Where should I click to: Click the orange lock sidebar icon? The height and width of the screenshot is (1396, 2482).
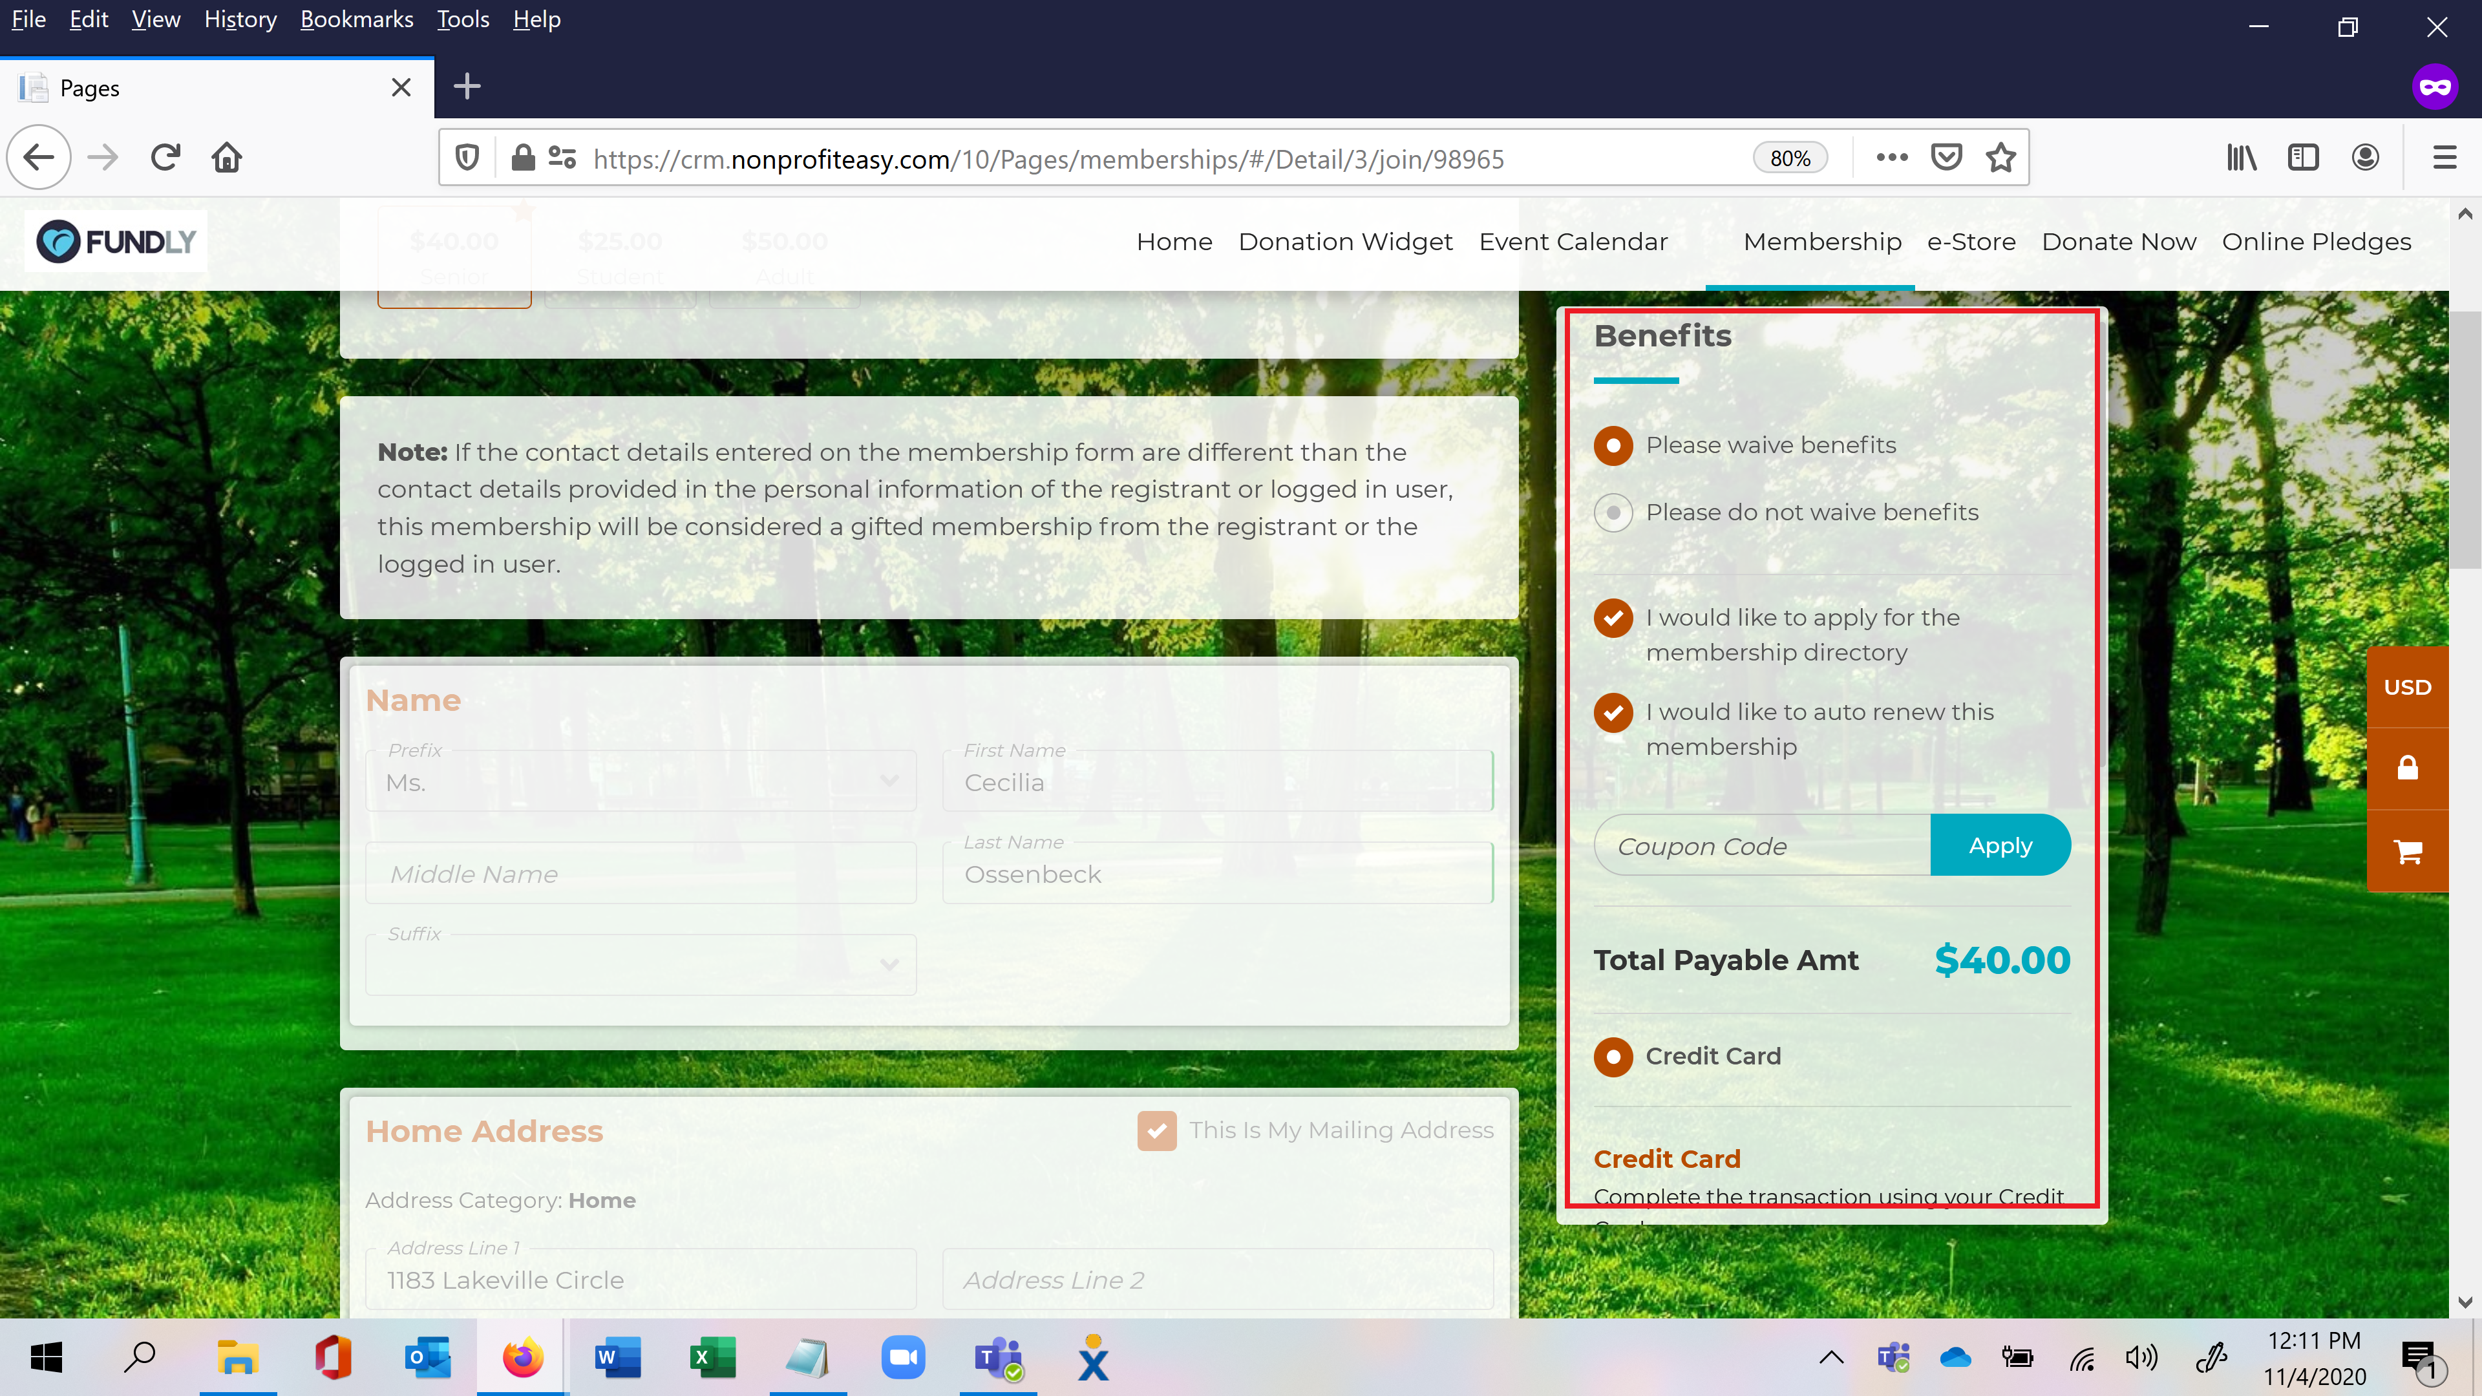[x=2407, y=768]
